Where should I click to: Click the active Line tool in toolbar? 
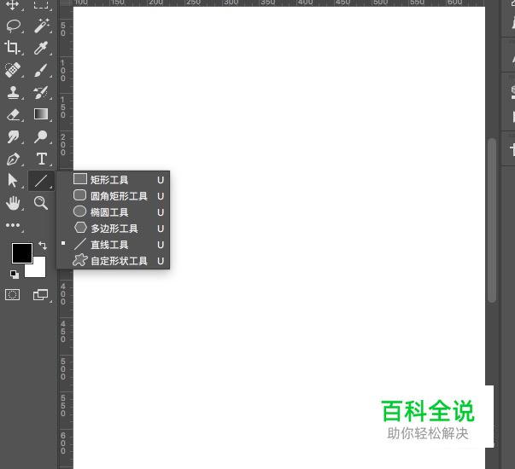pyautogui.click(x=41, y=181)
